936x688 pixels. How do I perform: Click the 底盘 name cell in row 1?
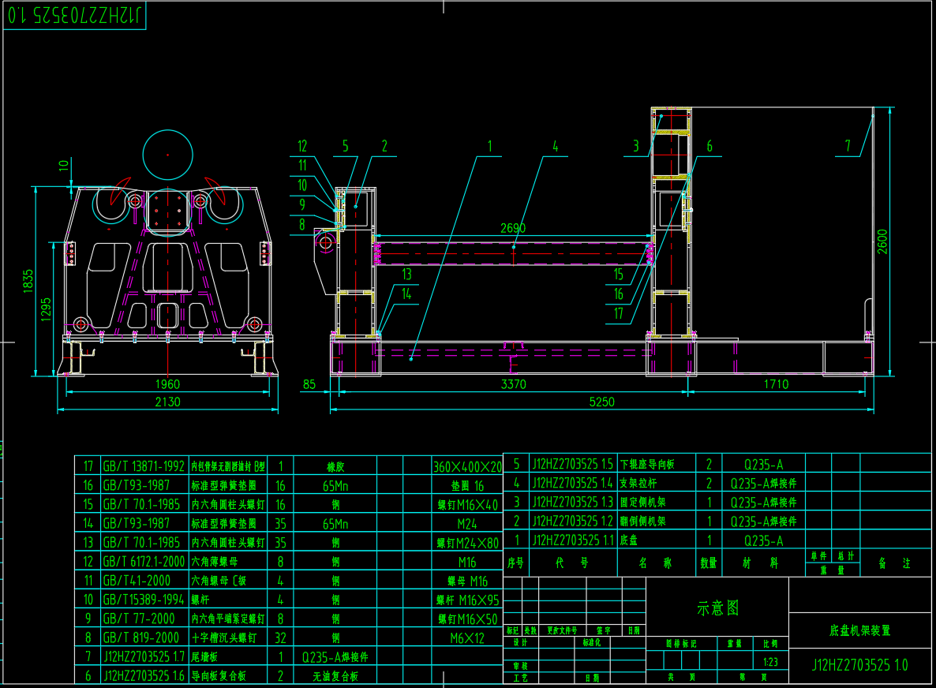point(656,540)
